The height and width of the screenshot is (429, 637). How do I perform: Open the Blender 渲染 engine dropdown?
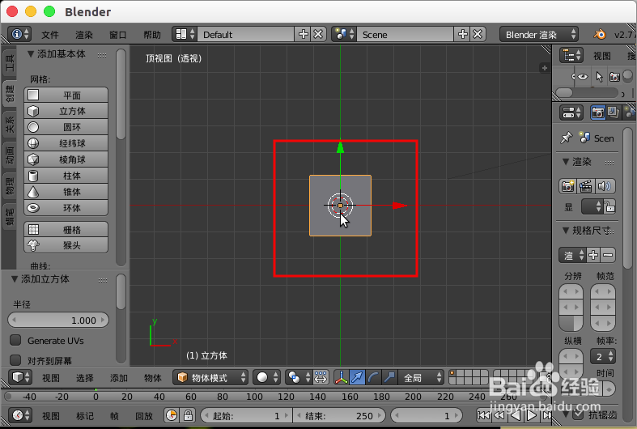coord(539,35)
